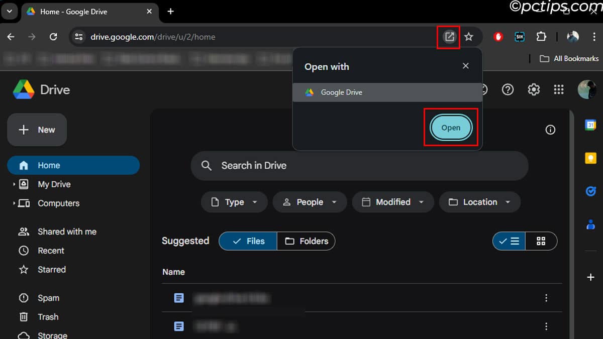Open the Modified filter dropdown

click(393, 202)
